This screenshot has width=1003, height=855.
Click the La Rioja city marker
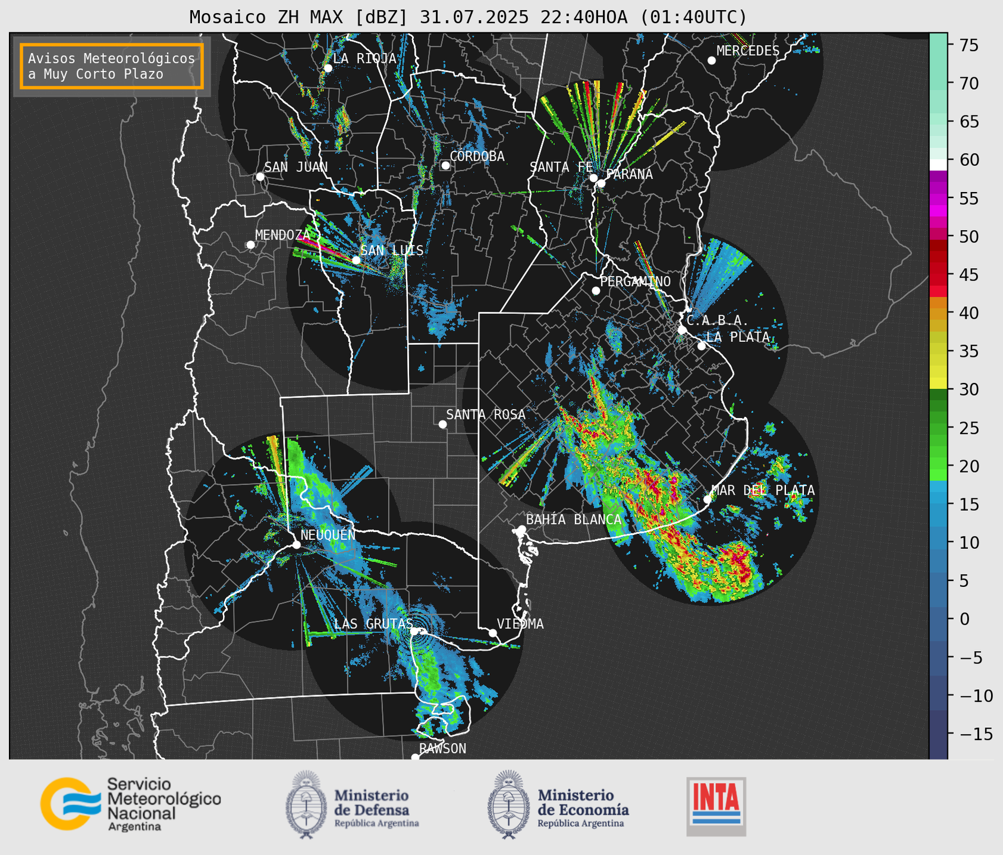tap(328, 68)
